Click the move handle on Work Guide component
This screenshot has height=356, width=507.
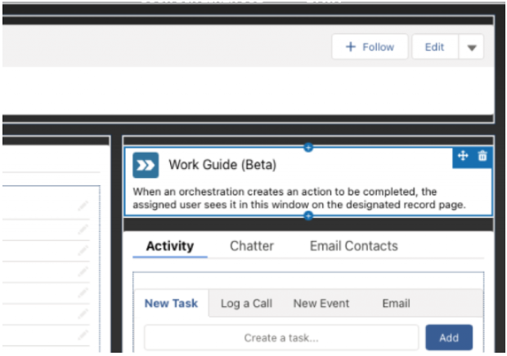[463, 156]
